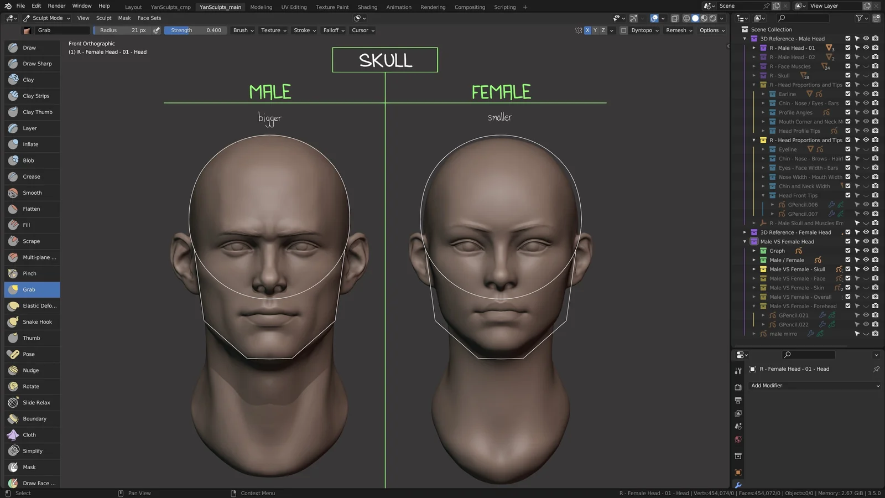Viewport: 885px width, 498px height.
Task: Enable Y-axis symmetry in the header
Action: click(595, 30)
